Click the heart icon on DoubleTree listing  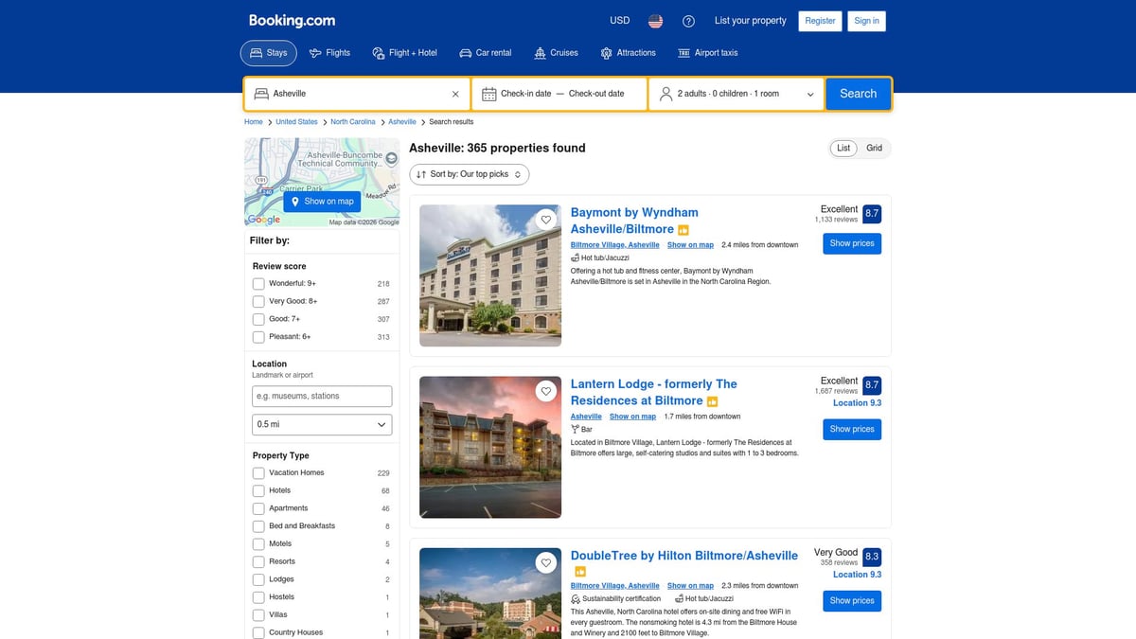[545, 562]
